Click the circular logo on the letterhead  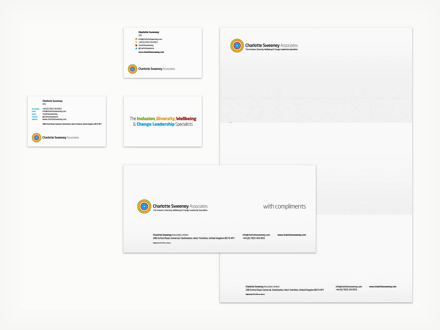pyautogui.click(x=237, y=46)
